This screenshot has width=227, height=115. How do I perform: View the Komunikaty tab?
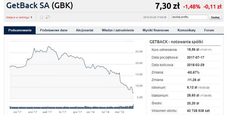tap(187, 30)
